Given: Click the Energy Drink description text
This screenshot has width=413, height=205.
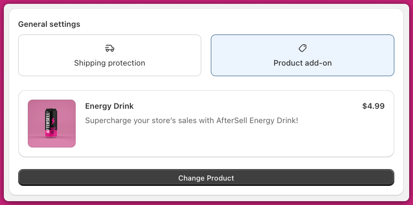Looking at the screenshot, I should (x=192, y=121).
